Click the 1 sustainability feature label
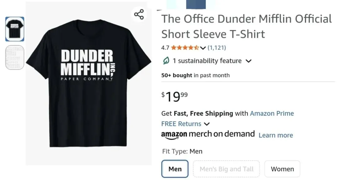The image size is (337, 180). click(x=207, y=61)
